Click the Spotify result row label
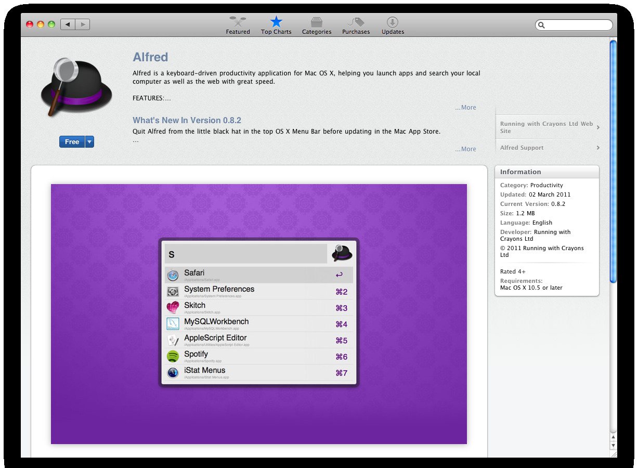Viewport: 638px width, 468px height. click(x=196, y=354)
